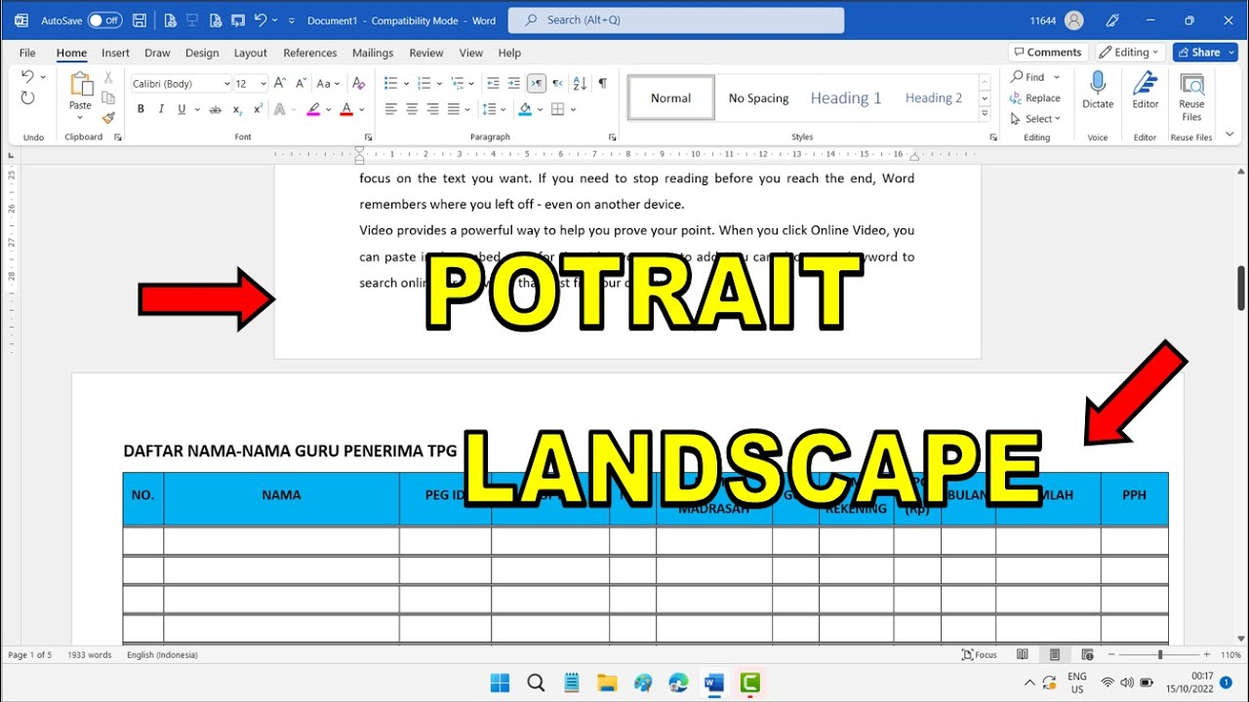
Task: Increase indent icon
Action: [513, 84]
